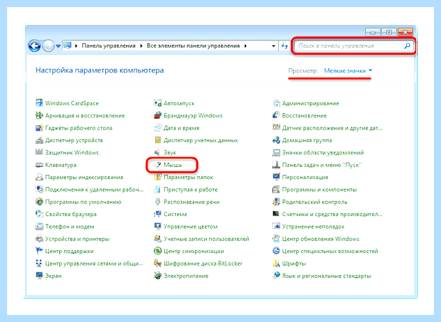Click the Телефон и модем icon
Image resolution: width=441 pixels, height=322 pixels.
39,227
